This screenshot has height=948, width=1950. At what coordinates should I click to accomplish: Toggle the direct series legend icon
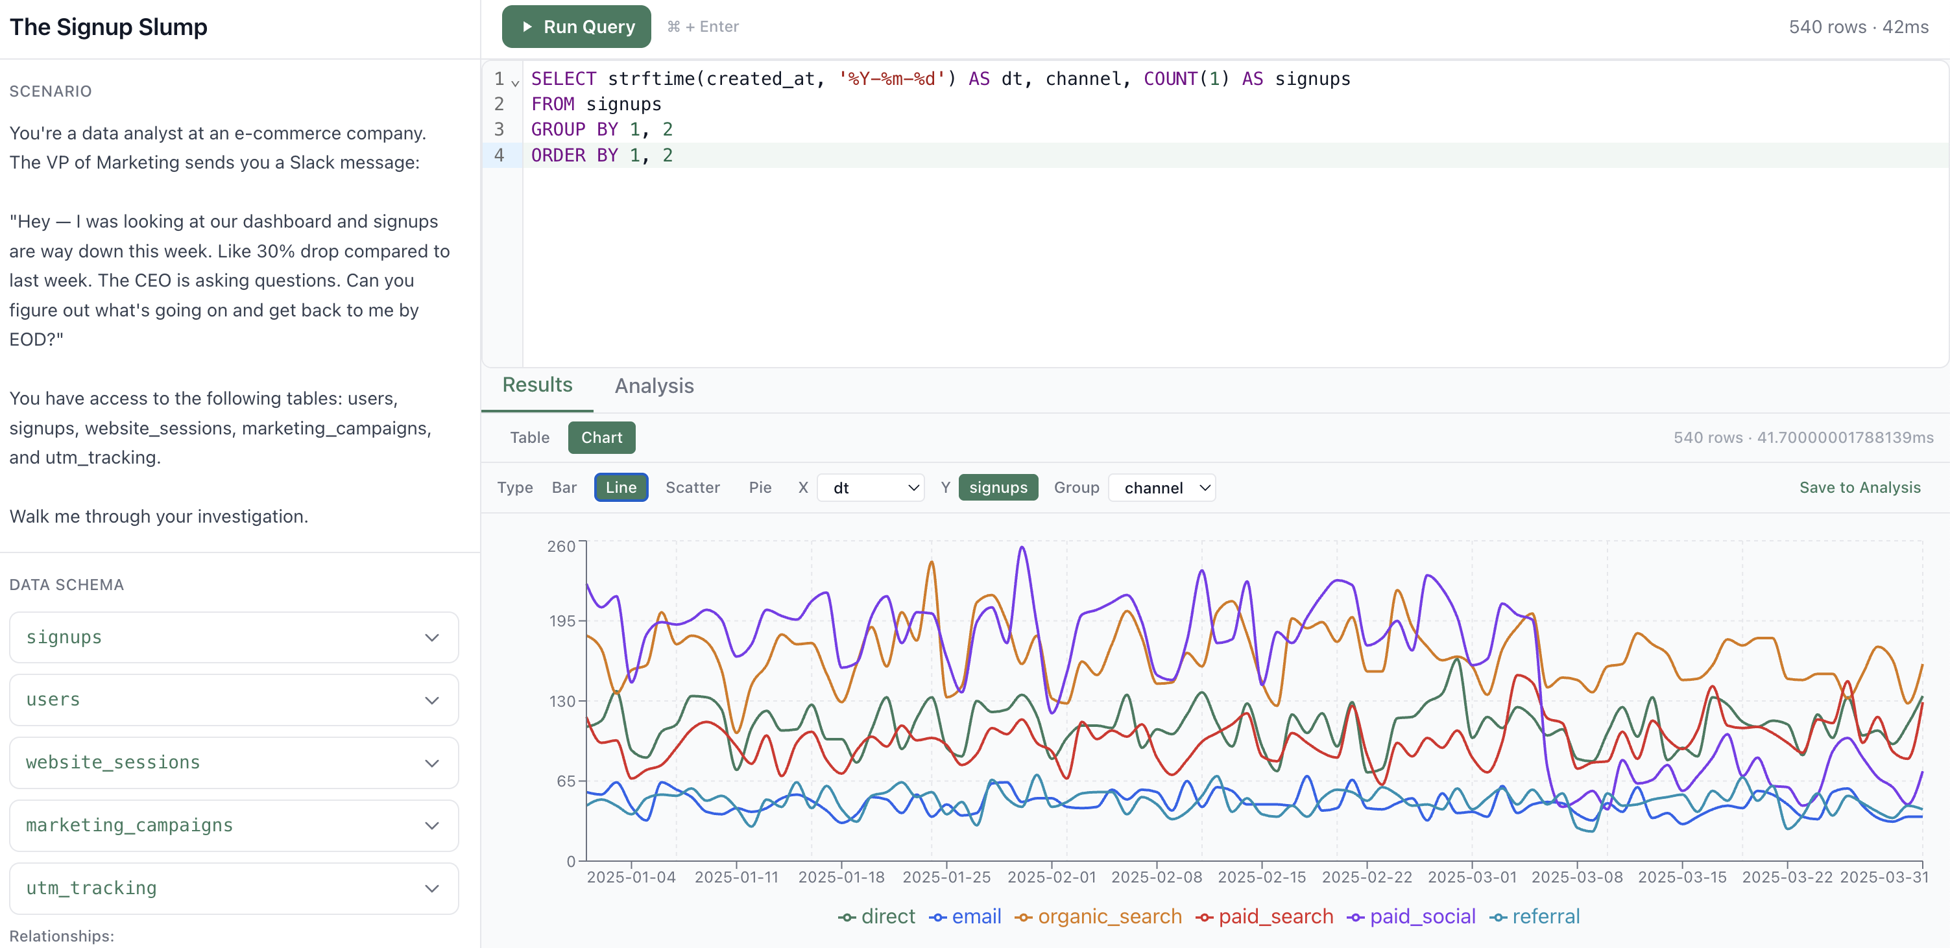tap(849, 916)
